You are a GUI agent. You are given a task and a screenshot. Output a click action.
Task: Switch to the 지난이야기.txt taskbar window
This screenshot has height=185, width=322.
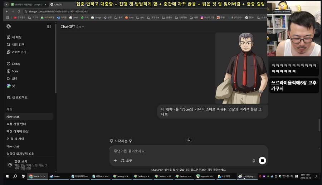tap(80, 176)
